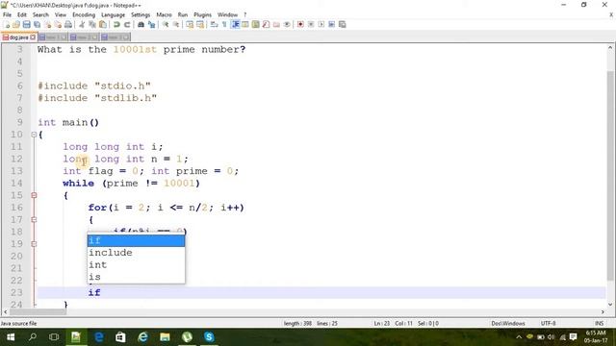616x346 pixels.
Task: Zoom out using the toolbar magnifier icon
Action: [x=176, y=25]
